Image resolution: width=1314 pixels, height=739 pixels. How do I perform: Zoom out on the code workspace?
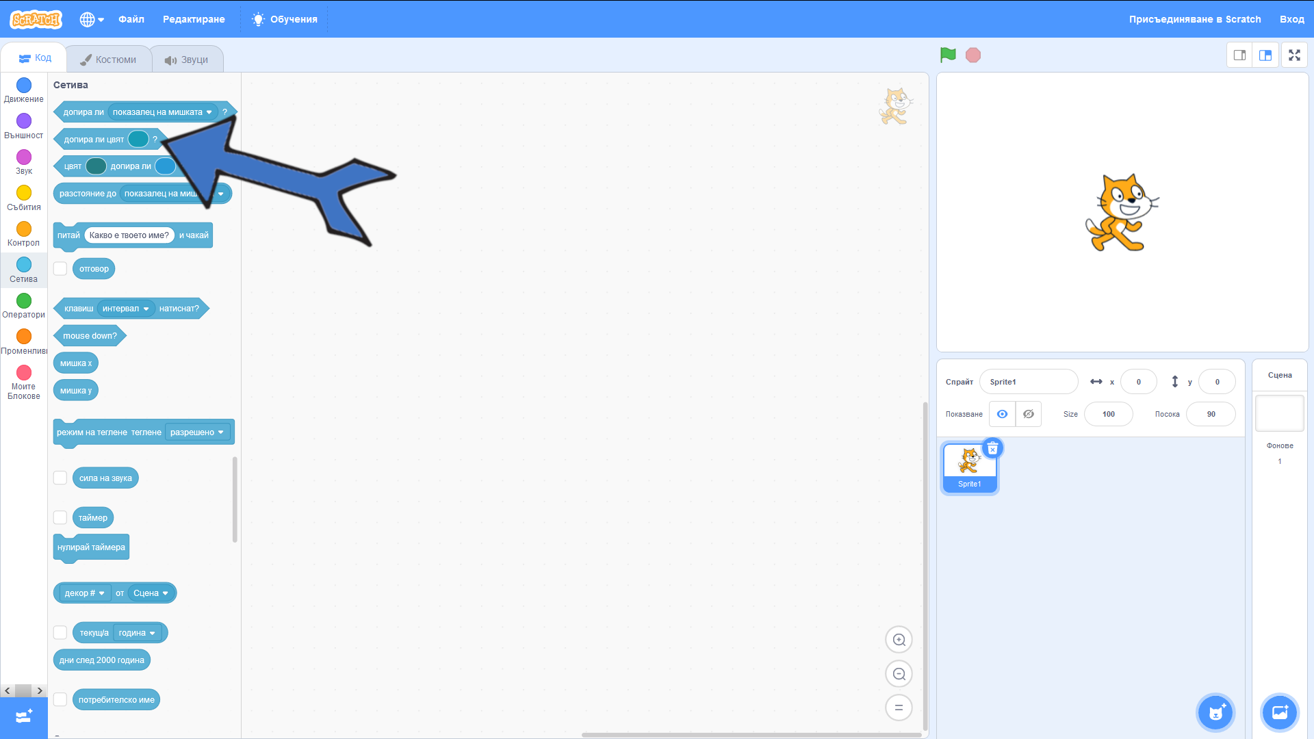(899, 674)
